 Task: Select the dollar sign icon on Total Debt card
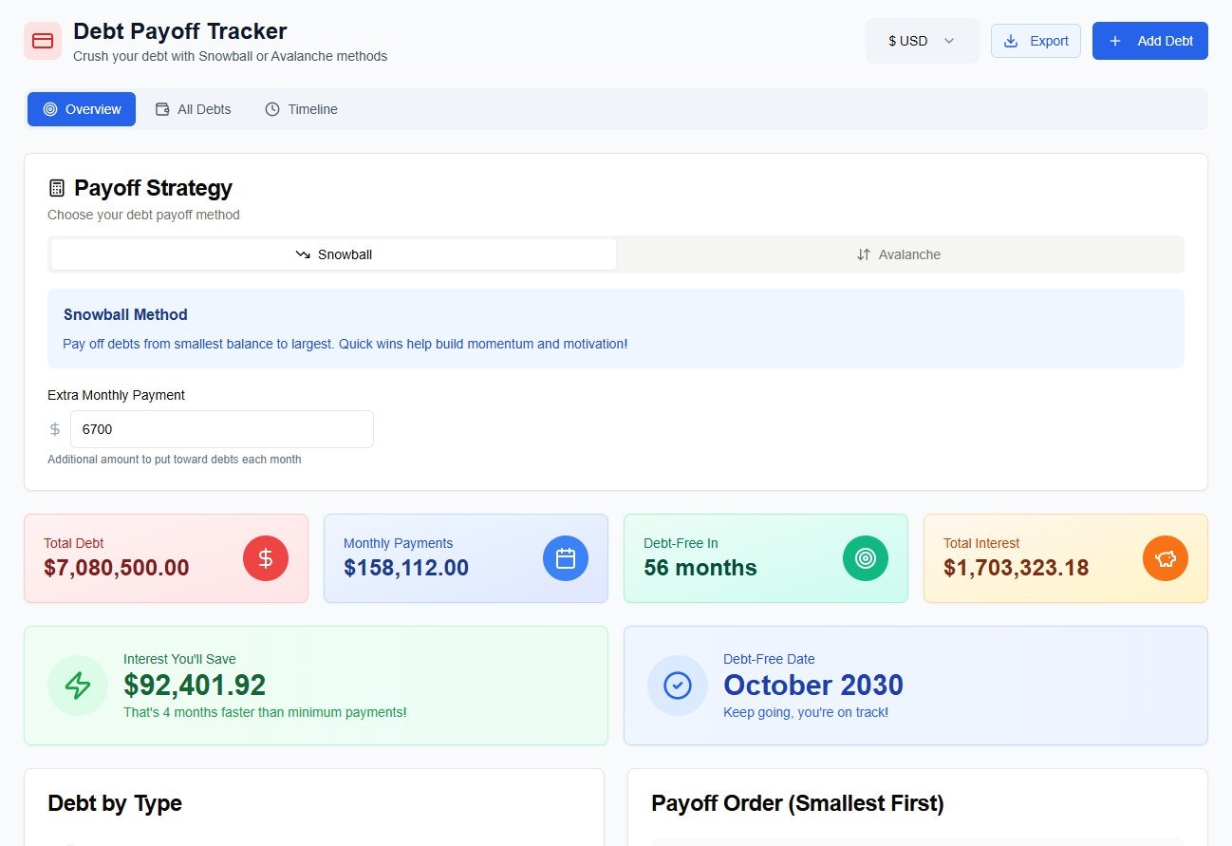266,558
